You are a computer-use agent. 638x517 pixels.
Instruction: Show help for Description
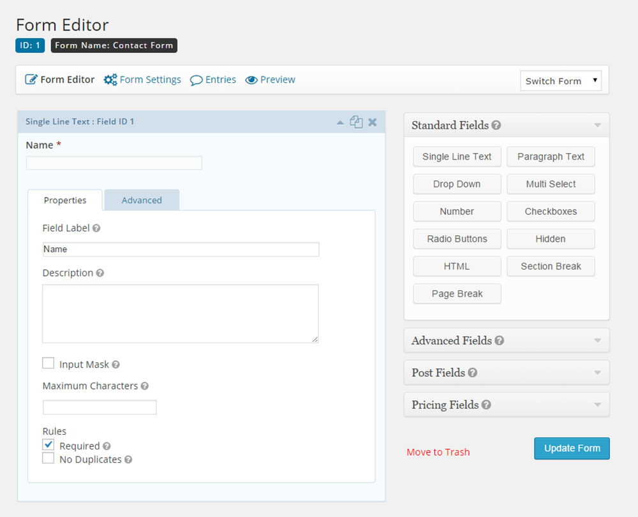pos(100,273)
